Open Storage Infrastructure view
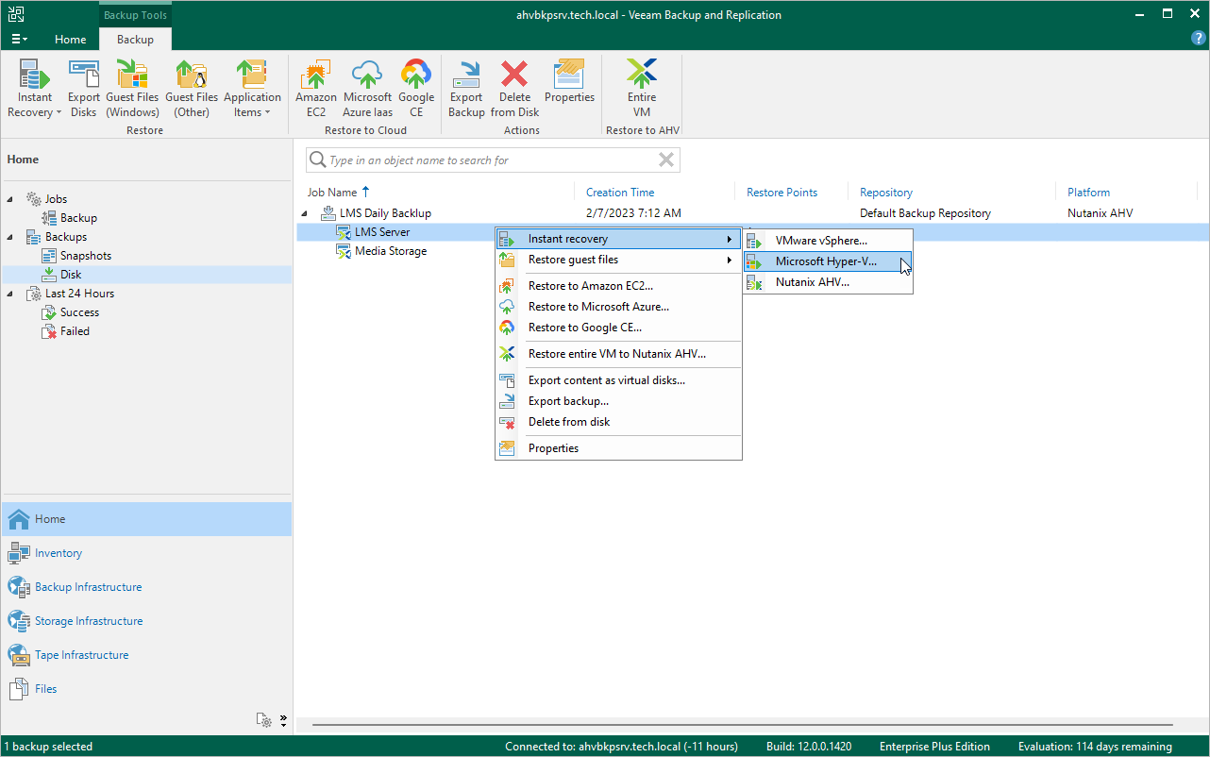The image size is (1210, 757). [147, 621]
